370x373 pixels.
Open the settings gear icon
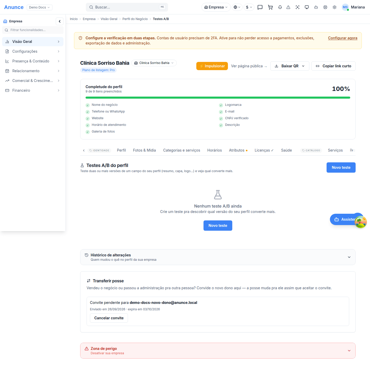point(335,7)
